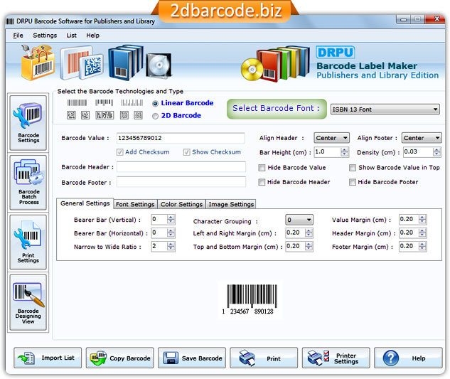This screenshot has height=379, width=450.
Task: Select the wide PDF-style 2D barcode sample icon
Action: click(105, 115)
